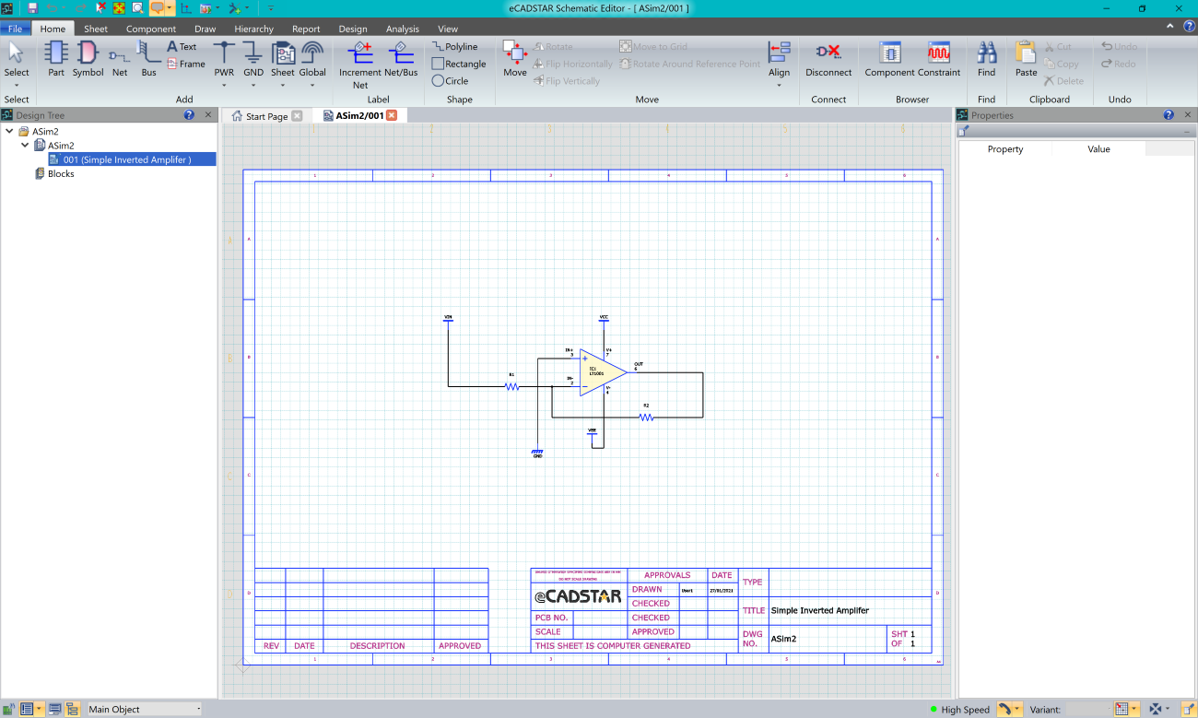Open the Global connector dropdown
The width and height of the screenshot is (1198, 718).
[x=312, y=86]
